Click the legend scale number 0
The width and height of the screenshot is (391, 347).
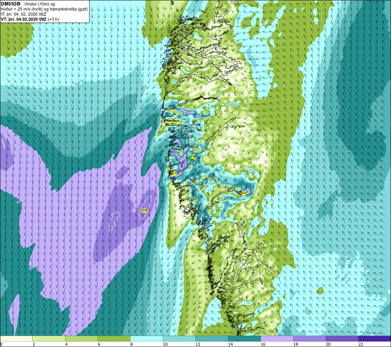point(1,344)
